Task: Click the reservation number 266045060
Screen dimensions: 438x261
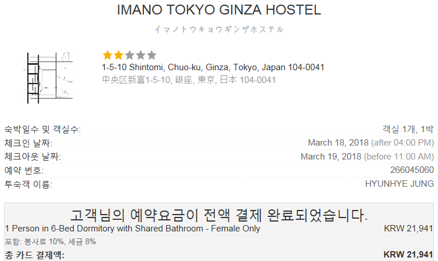Action: click(412, 170)
